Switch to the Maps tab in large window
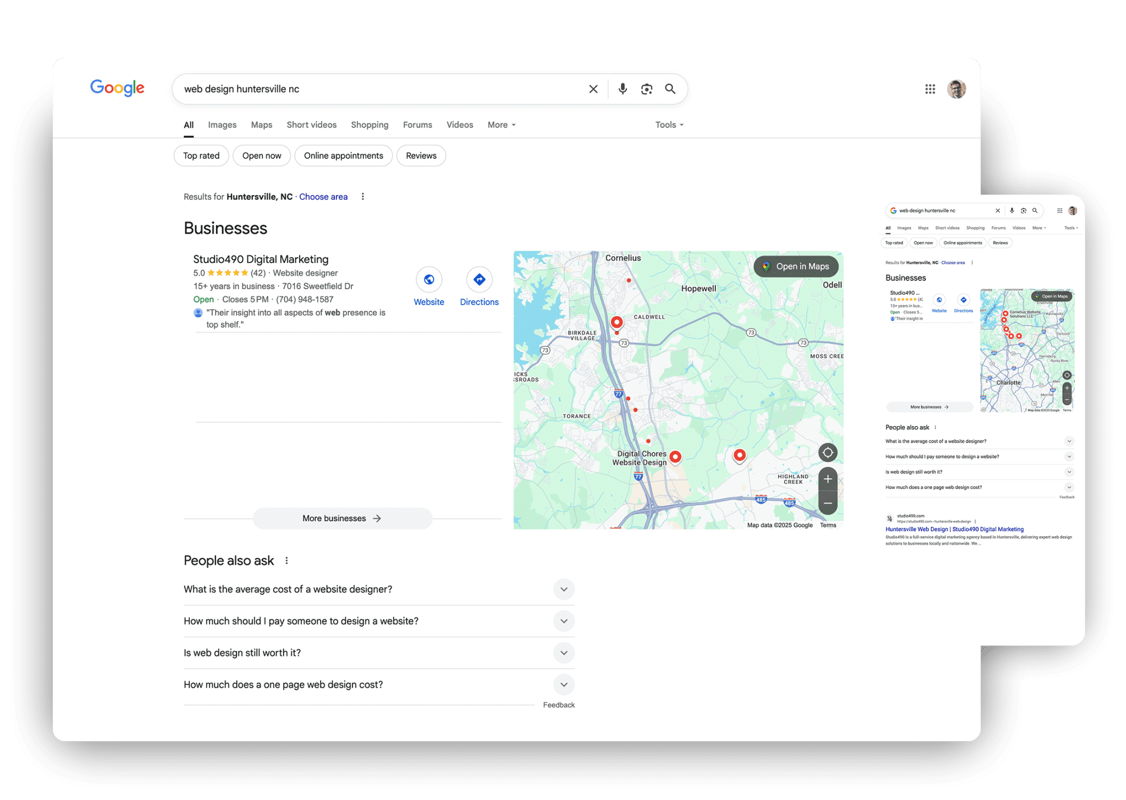The height and width of the screenshot is (800, 1126). (262, 125)
